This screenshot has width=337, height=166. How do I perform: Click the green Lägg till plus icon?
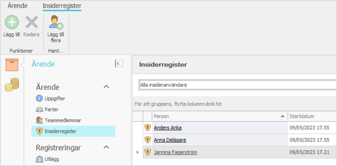pyautogui.click(x=12, y=23)
